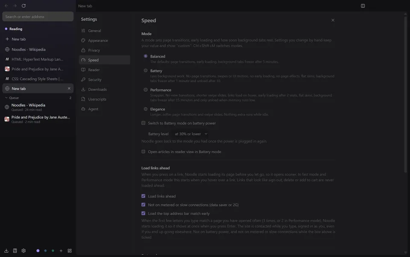Switch to the HTML: HyperText Markup Language tab

point(38,59)
